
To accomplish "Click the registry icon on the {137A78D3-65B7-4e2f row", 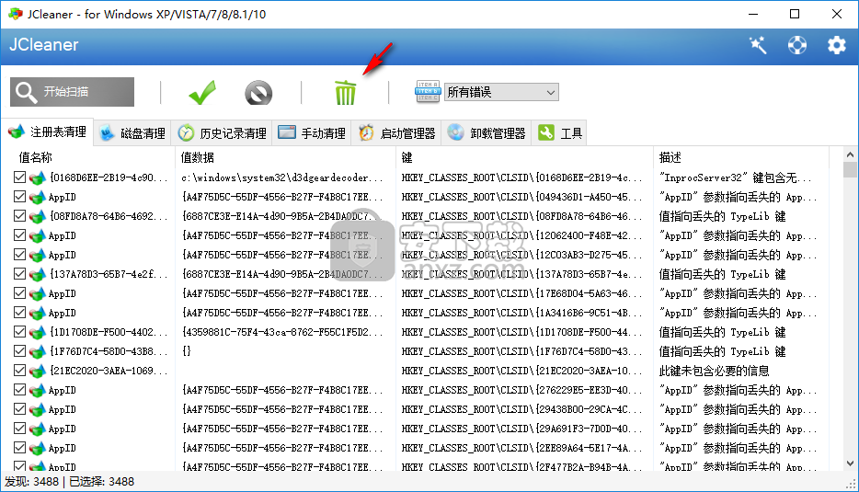I will click(37, 274).
